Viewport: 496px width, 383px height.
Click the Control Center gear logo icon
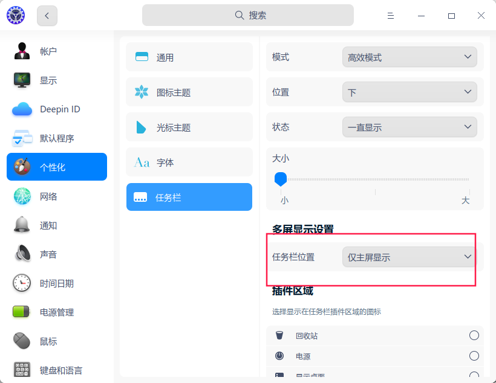pyautogui.click(x=16, y=15)
